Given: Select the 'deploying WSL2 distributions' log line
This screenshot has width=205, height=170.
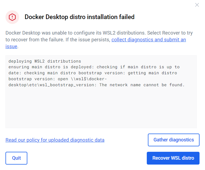Looking at the screenshot, I should click(45, 61).
